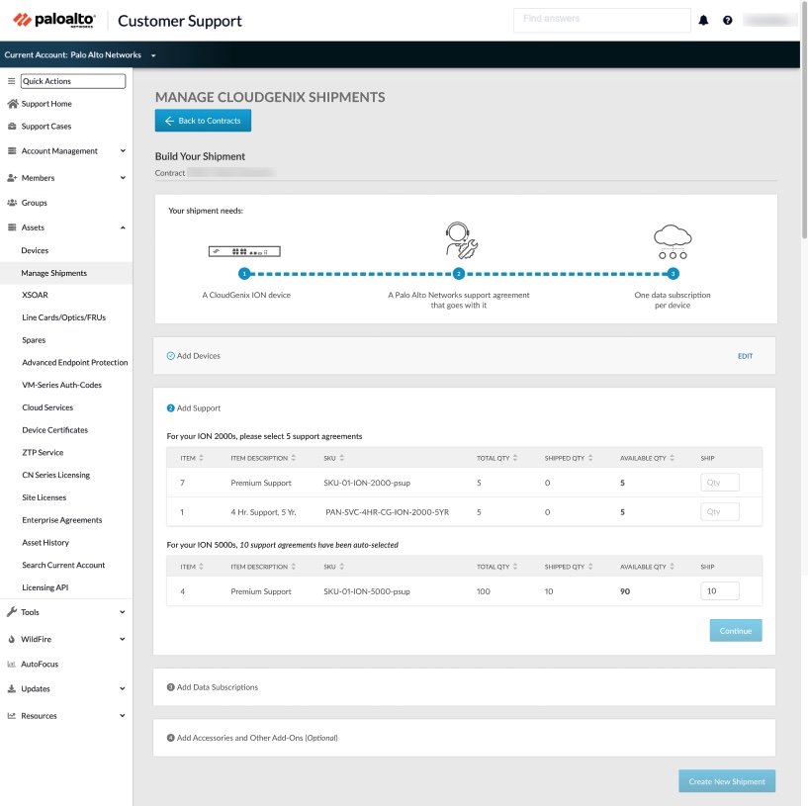
Task: Click the AutoFocus chart icon
Action: [x=11, y=665]
